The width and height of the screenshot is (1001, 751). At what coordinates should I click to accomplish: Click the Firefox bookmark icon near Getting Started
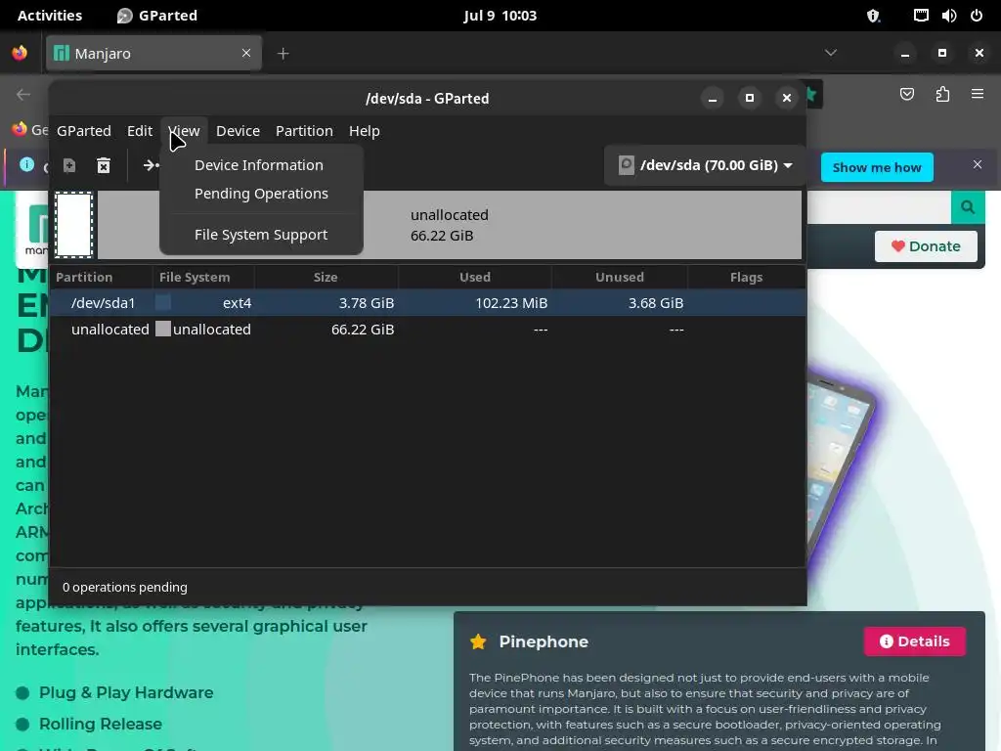pos(20,129)
